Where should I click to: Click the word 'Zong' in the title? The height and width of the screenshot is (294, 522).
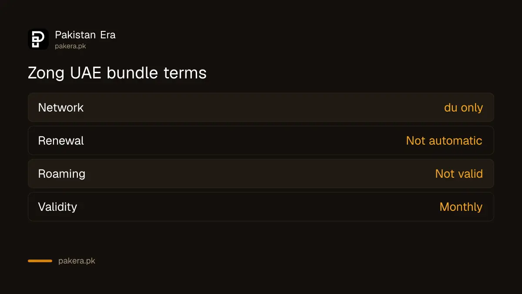[47, 73]
